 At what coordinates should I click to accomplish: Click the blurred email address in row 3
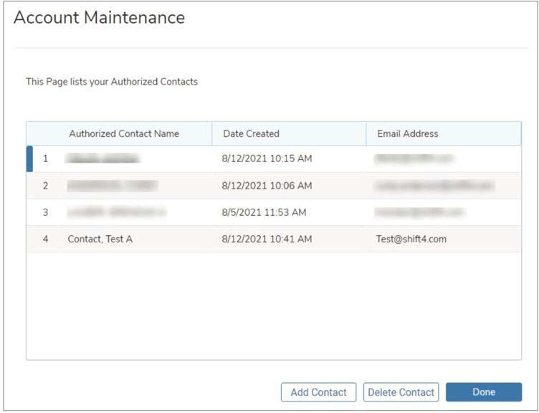point(419,212)
